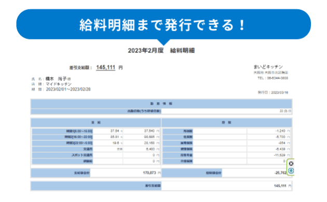The width and height of the screenshot is (327, 202).
Task: Click the bottom net pay value 145,111
Action: (280, 186)
